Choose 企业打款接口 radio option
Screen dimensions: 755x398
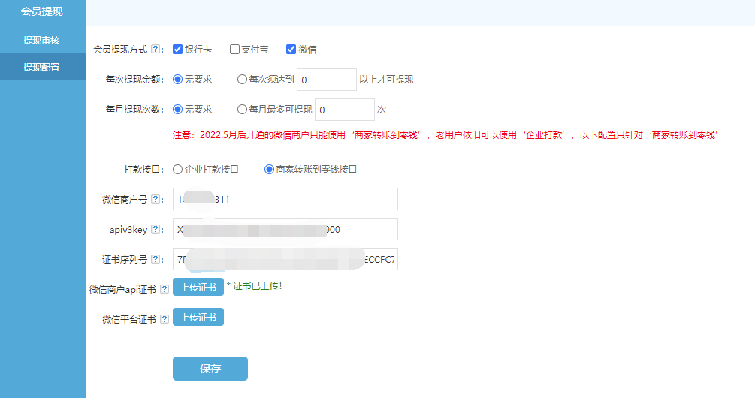tap(178, 170)
